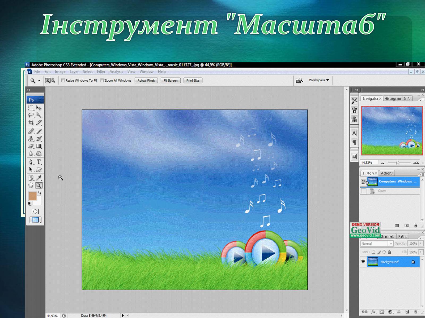Open the Workspace dropdown
This screenshot has height=318, width=425.
(319, 80)
